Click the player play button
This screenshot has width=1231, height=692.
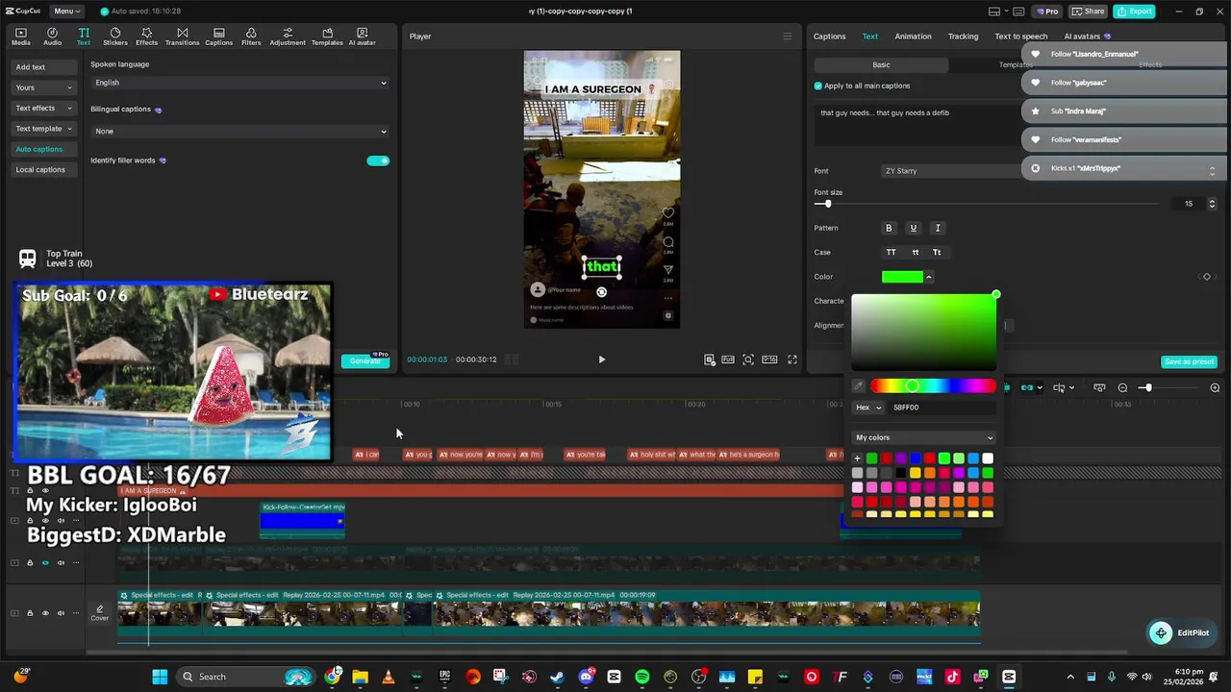(x=602, y=359)
